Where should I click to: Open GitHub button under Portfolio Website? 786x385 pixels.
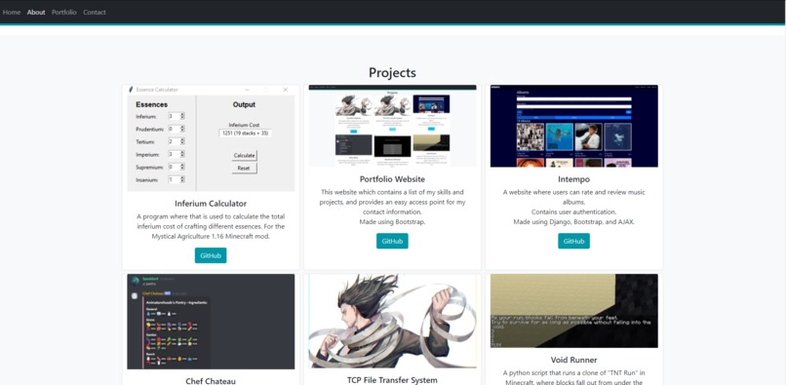[392, 241]
